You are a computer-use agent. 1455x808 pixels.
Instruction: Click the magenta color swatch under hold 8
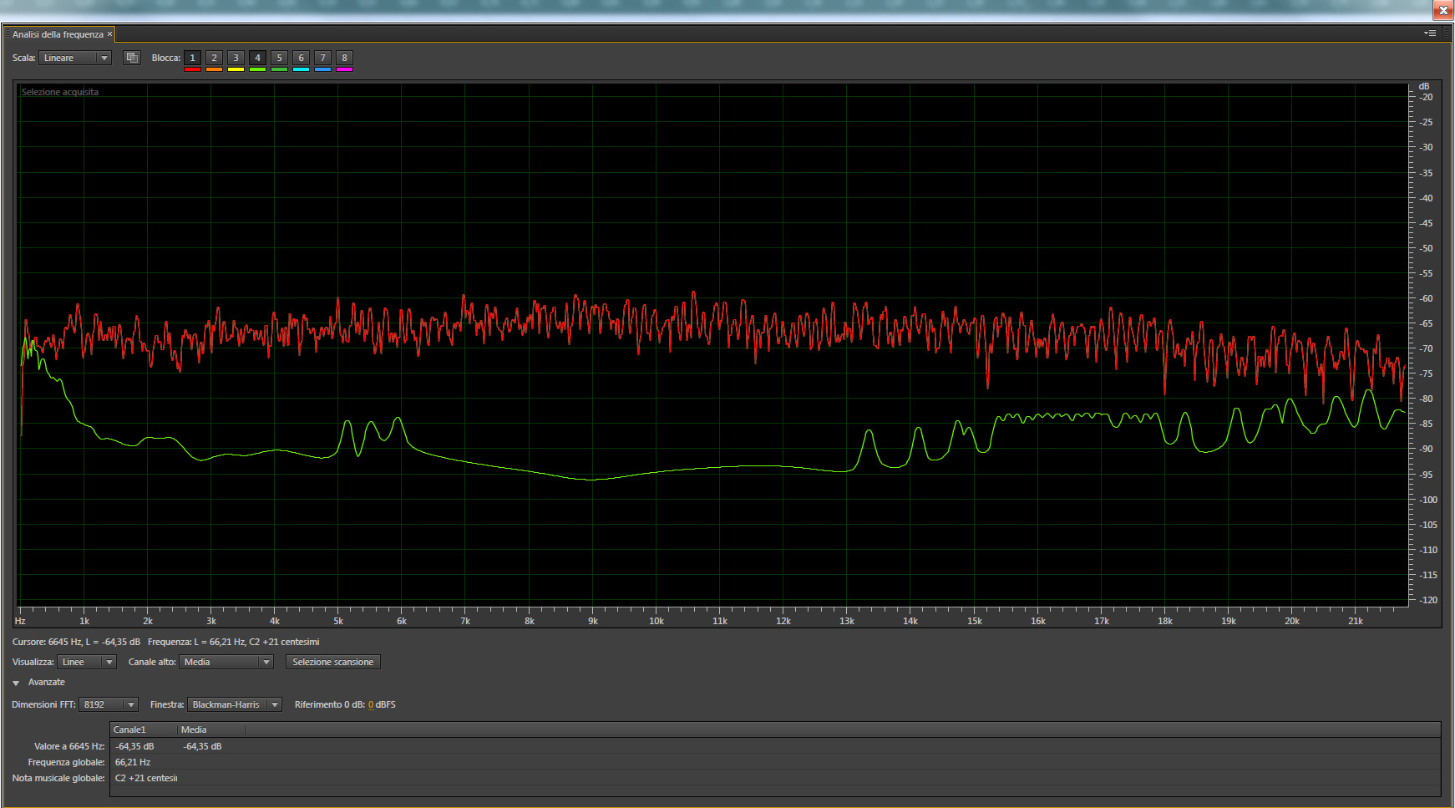click(x=344, y=69)
